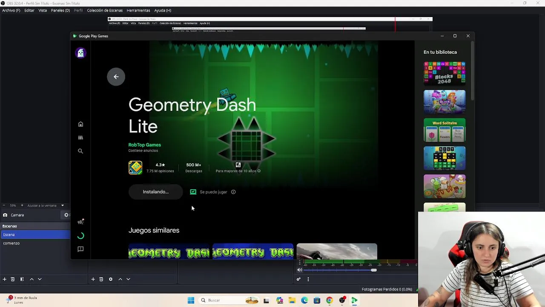Open the Vista menu

(43, 10)
